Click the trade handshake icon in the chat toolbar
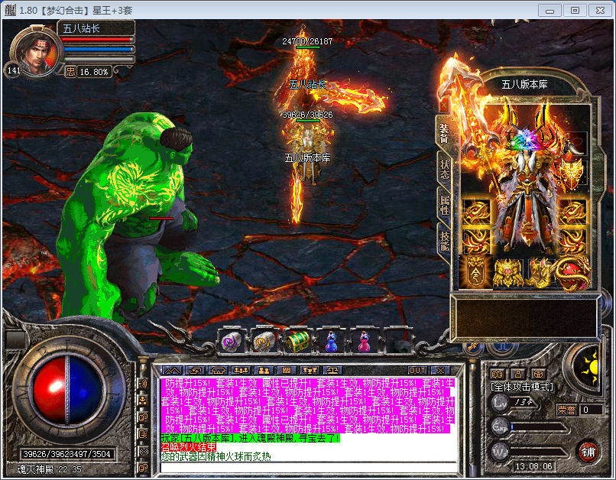The image size is (616, 480). click(x=219, y=371)
